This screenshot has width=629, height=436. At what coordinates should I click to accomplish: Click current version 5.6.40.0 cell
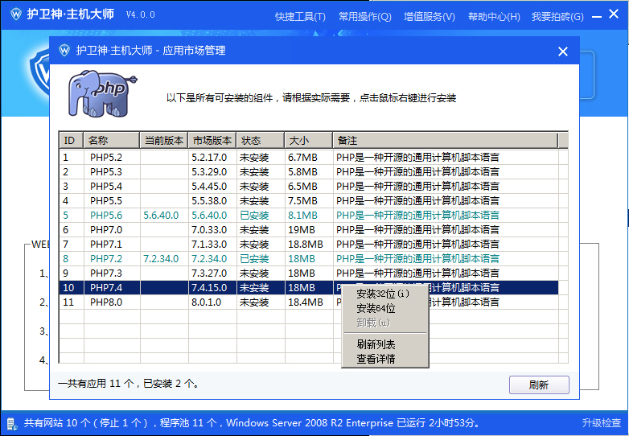[161, 216]
